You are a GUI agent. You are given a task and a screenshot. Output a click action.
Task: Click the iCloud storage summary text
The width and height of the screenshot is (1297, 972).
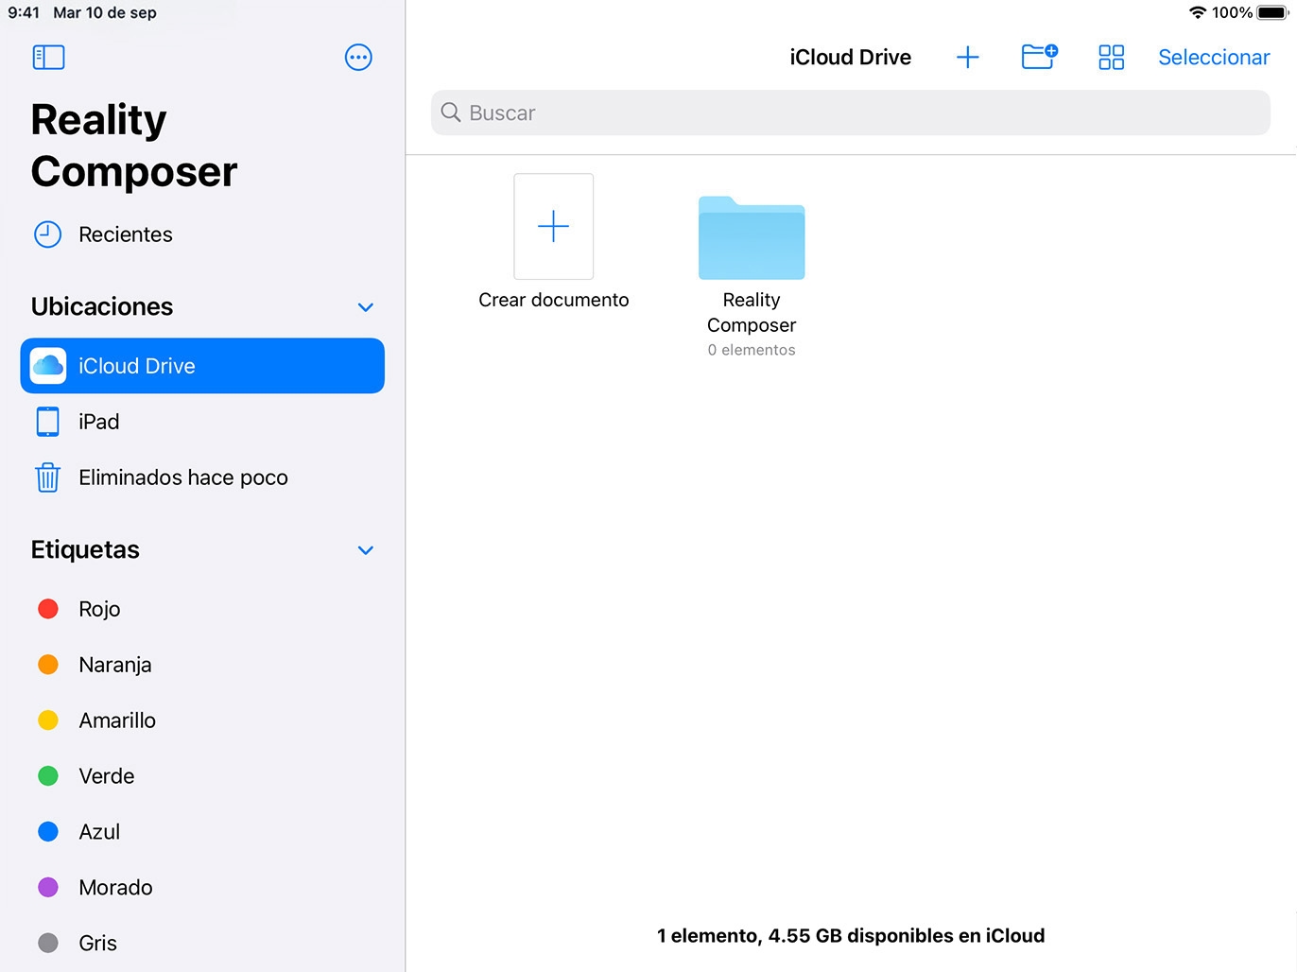pyautogui.click(x=851, y=936)
